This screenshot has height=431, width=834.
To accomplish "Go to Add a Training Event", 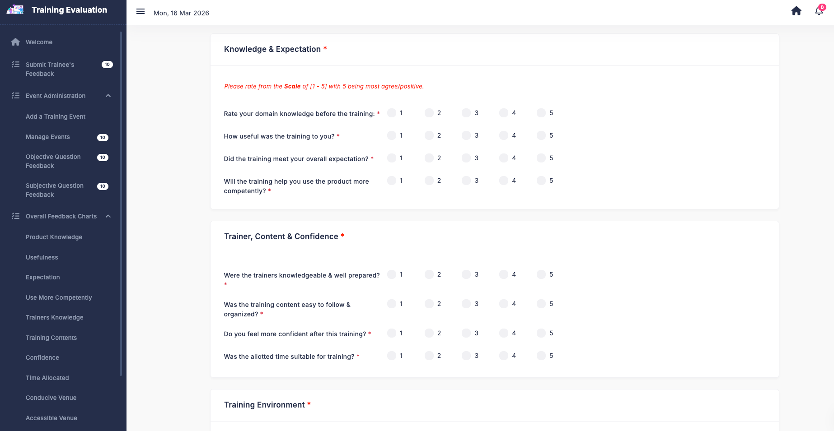I will [56, 116].
